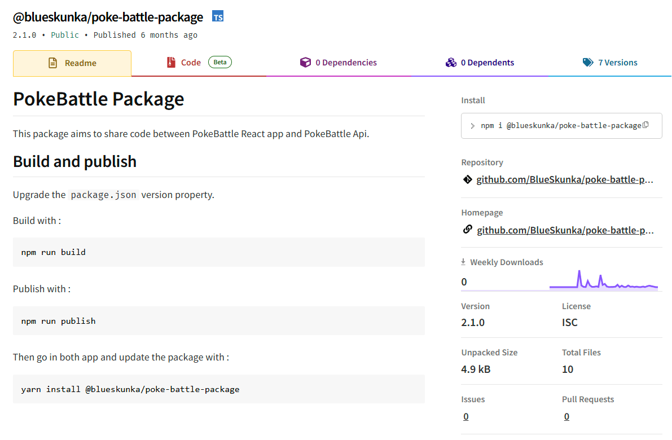
Task: Click the weekly downloads count 0
Action: pos(464,282)
